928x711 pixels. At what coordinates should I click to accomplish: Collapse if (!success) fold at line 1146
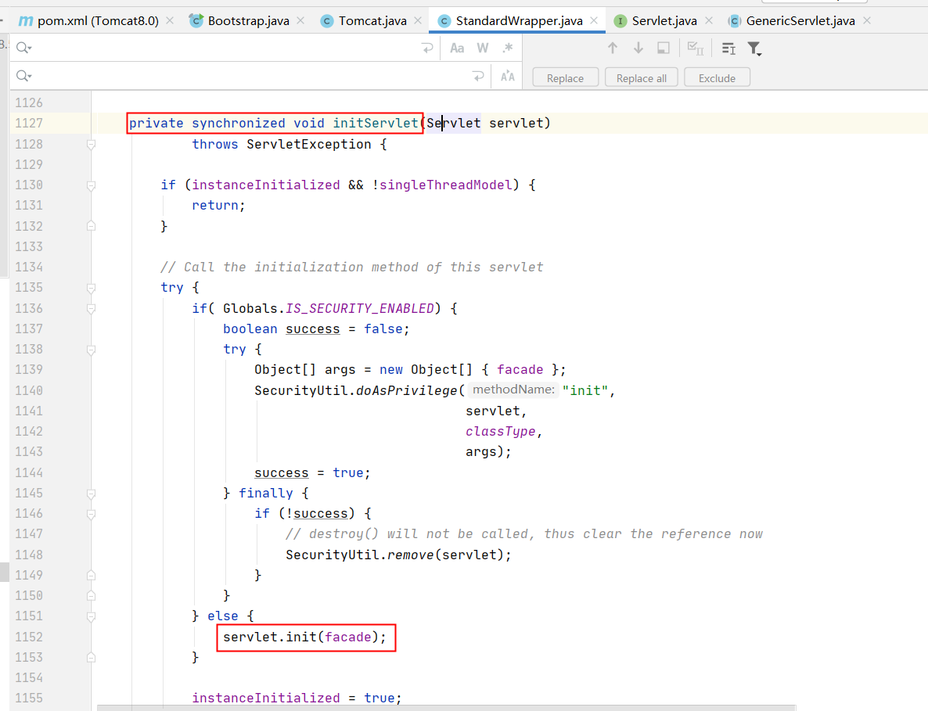click(91, 514)
